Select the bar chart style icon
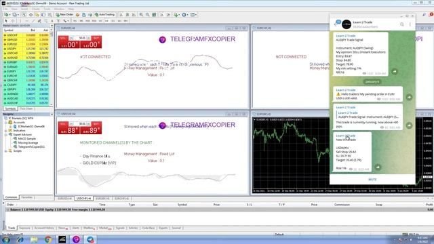 pos(121,15)
